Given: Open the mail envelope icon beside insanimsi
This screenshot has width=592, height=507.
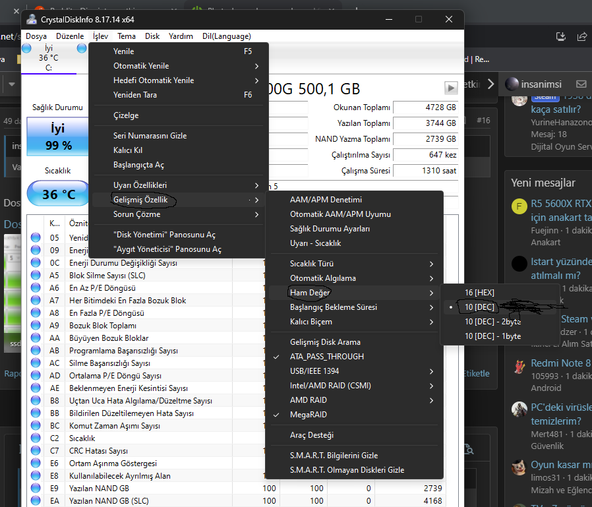Looking at the screenshot, I should [x=581, y=84].
